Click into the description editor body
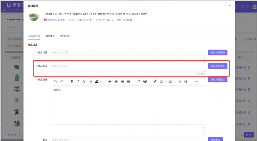257x141 pixels. pos(127,105)
